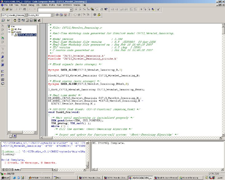Open the Profile menu
225x180 pixels.
coord(52,5)
